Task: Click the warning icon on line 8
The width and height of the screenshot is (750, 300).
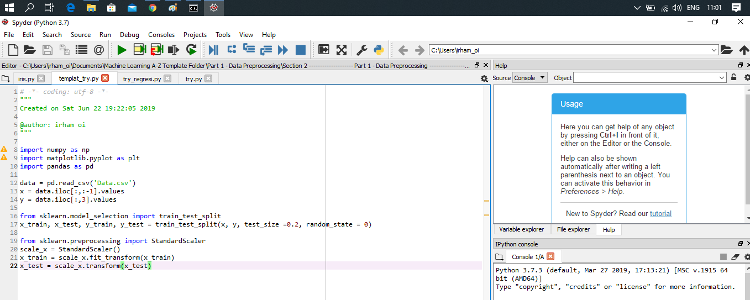Action: [4, 149]
